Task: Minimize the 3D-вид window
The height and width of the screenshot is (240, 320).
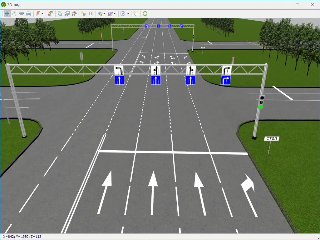Action: click(x=283, y=5)
